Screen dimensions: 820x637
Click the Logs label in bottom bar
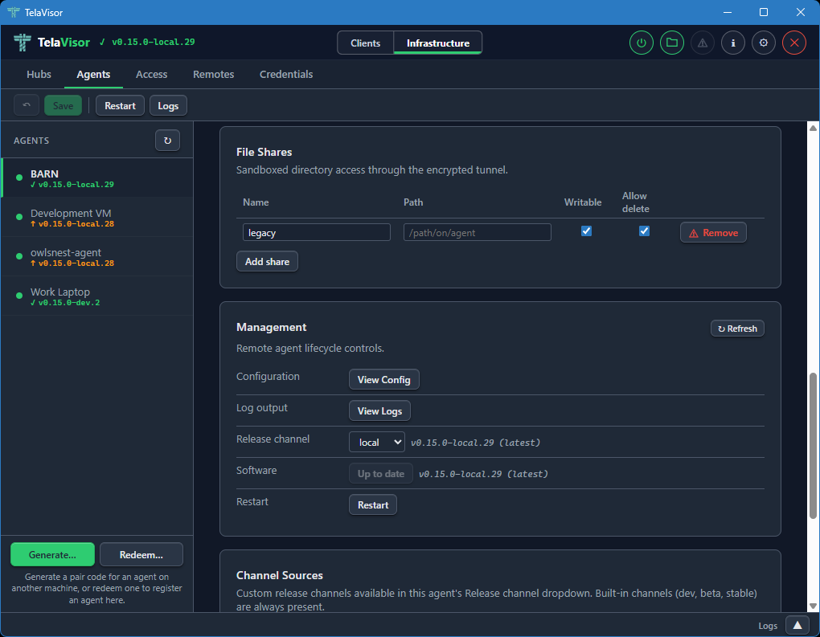pos(768,626)
